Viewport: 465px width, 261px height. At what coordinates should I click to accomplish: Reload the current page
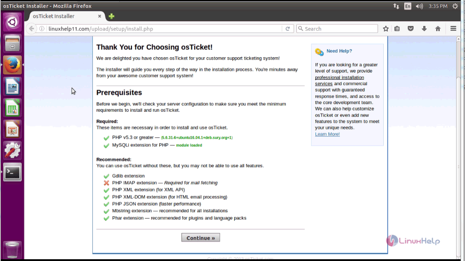point(288,29)
